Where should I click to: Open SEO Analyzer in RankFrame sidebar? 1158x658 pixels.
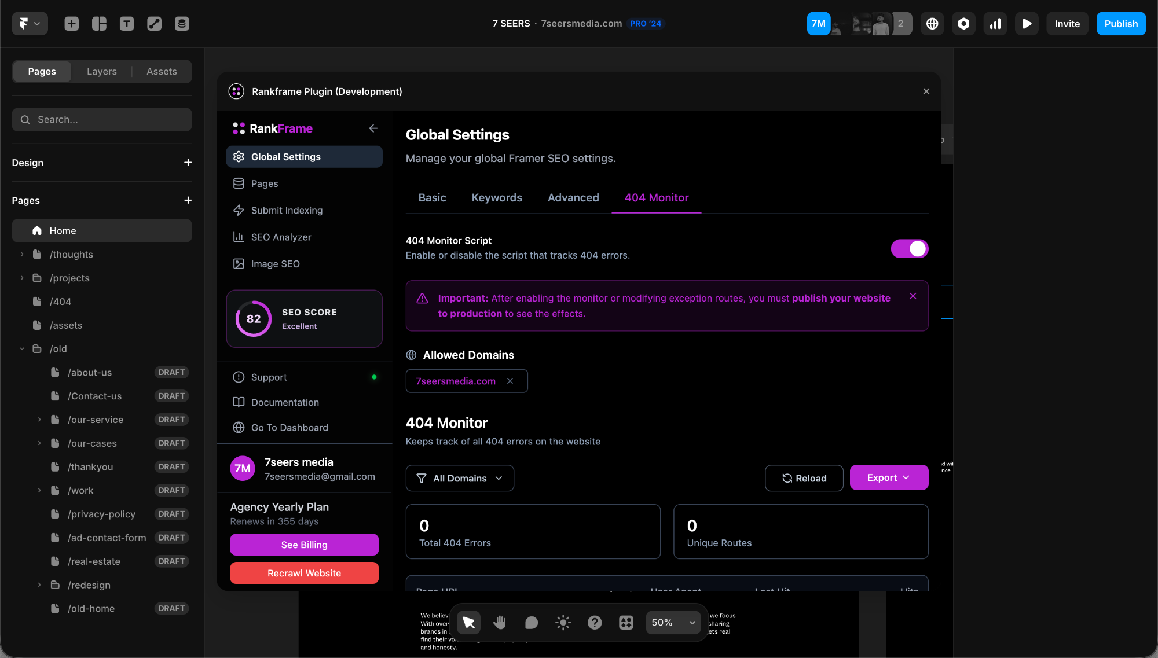[281, 237]
